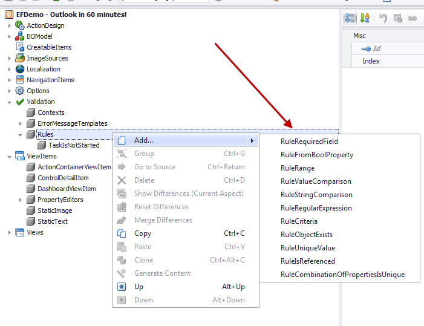Click the BOModel cubes icon
424x326 pixels.
pos(20,36)
